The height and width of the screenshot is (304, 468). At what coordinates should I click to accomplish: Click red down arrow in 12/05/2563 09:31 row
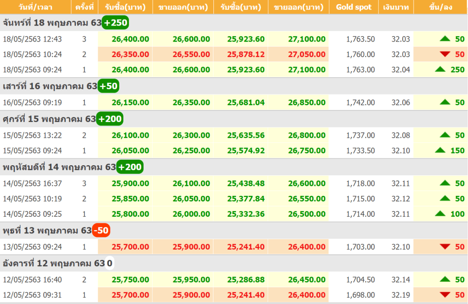pos(446,295)
